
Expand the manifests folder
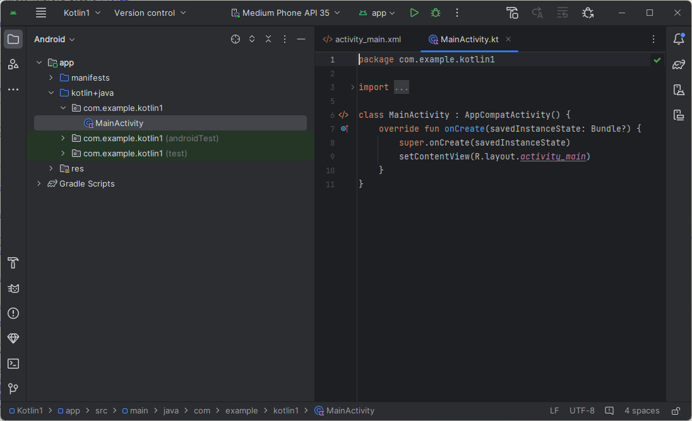pyautogui.click(x=51, y=78)
